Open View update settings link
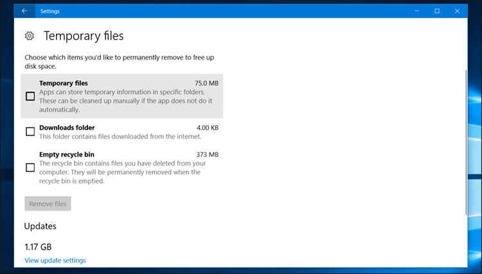This screenshot has height=274, width=482. click(55, 261)
